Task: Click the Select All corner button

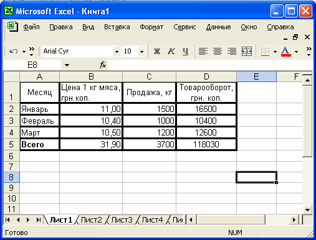Action: [x=12, y=76]
